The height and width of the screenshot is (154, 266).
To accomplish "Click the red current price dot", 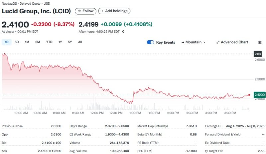I will (249, 95).
